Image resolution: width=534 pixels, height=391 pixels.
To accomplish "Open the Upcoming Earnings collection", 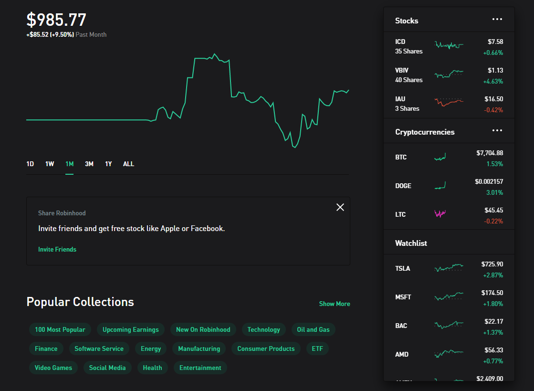I will [x=130, y=329].
